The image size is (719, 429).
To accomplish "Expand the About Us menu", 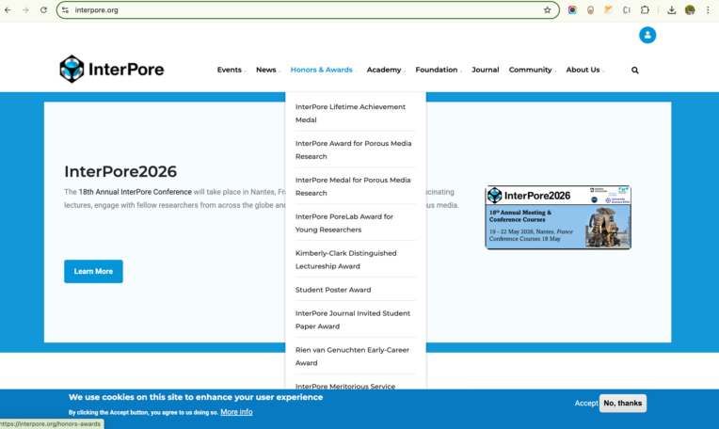I will pyautogui.click(x=585, y=70).
